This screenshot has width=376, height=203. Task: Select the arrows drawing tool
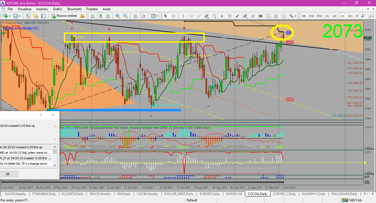291,16
